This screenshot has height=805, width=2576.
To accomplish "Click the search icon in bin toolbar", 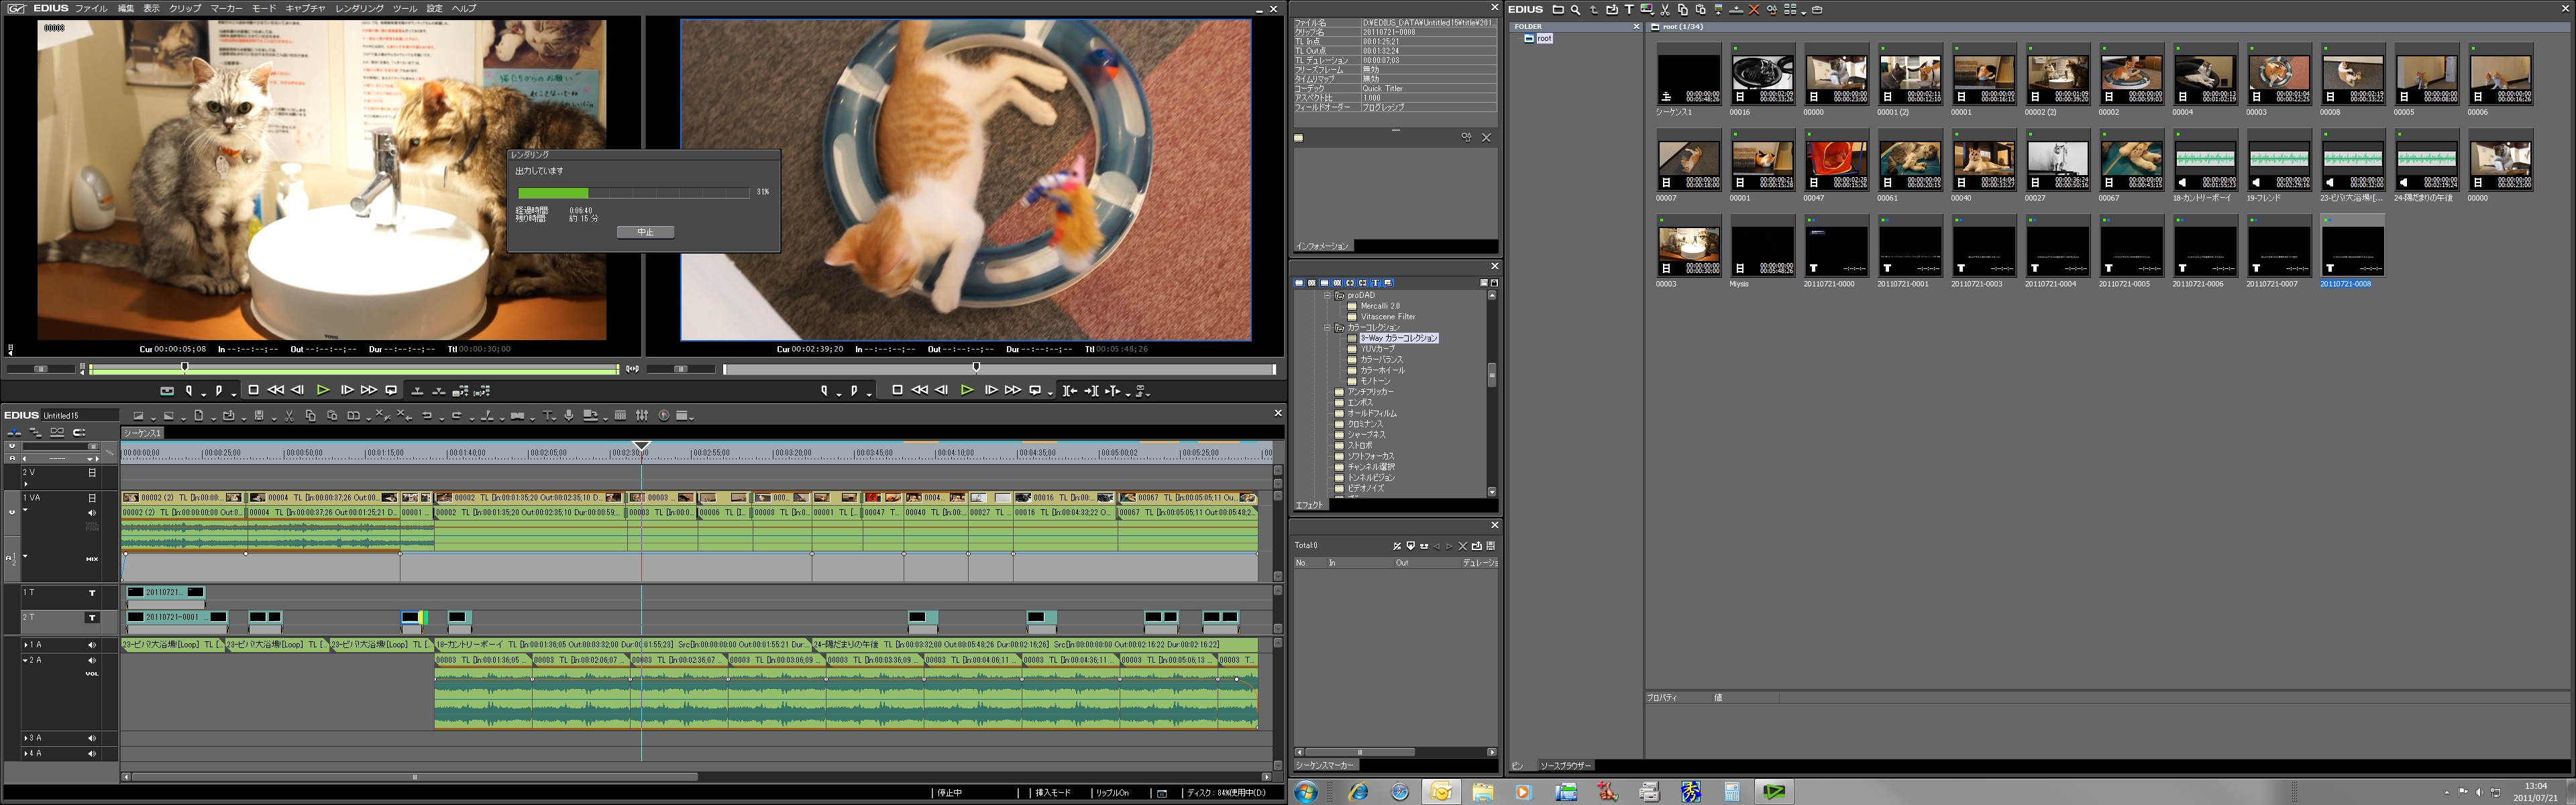I will [x=1575, y=10].
